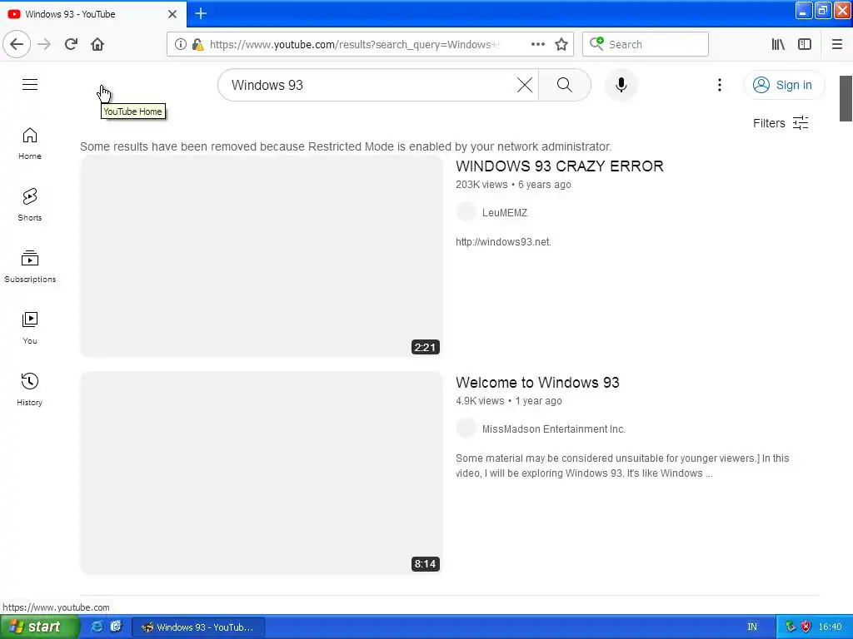Click the LeuMEMZ channel avatar
Image resolution: width=853 pixels, height=639 pixels.
point(466,212)
